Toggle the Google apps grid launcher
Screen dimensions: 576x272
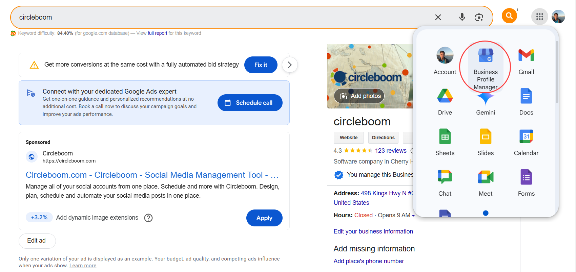click(x=539, y=17)
